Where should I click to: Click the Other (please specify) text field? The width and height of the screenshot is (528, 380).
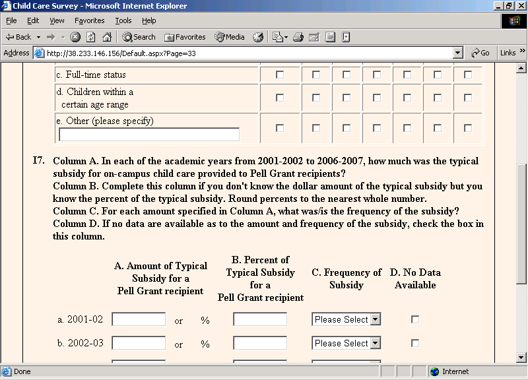point(149,135)
